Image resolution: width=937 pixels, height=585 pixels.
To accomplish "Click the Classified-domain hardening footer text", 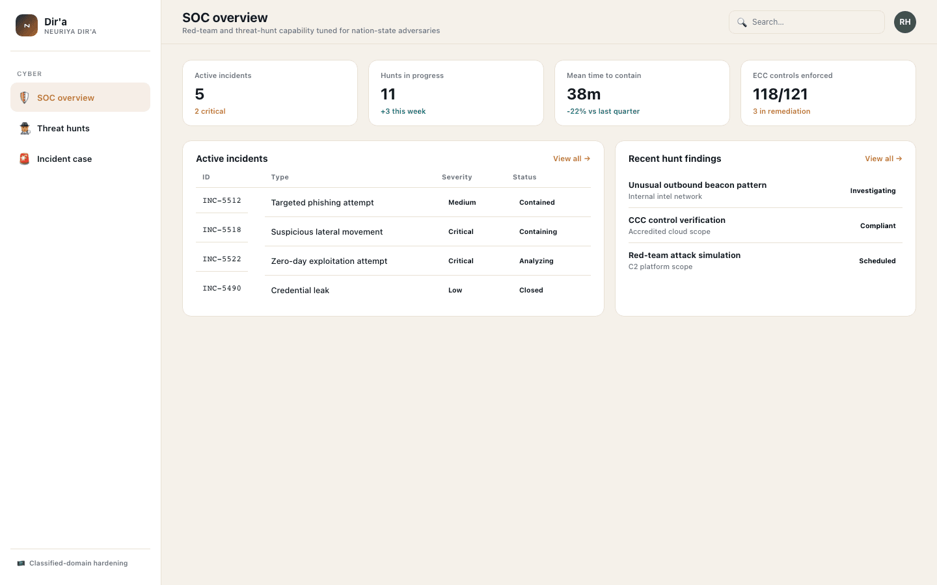I will pyautogui.click(x=79, y=564).
